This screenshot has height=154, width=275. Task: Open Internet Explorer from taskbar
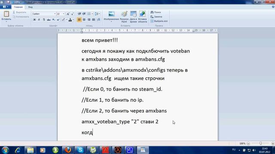click(18, 150)
